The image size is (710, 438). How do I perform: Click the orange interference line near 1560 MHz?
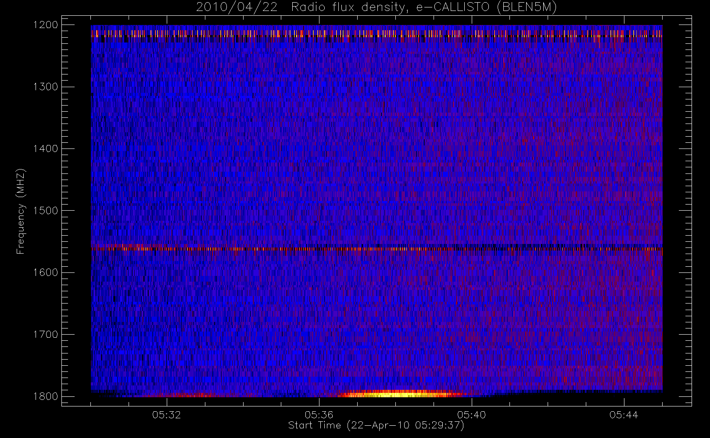[377, 249]
